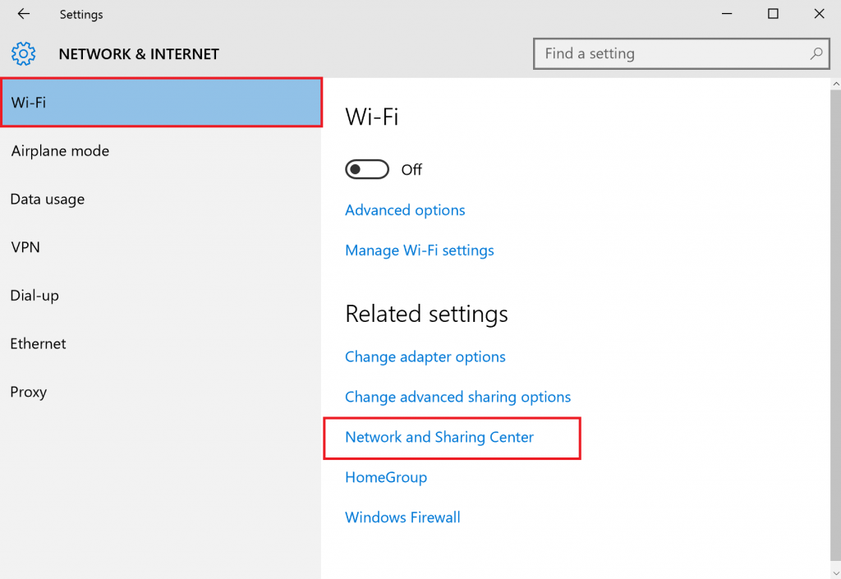This screenshot has height=579, width=841.
Task: Open Proxy settings
Action: tap(28, 392)
